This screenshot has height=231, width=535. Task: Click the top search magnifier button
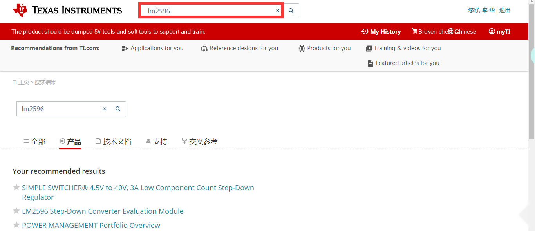[x=291, y=11]
